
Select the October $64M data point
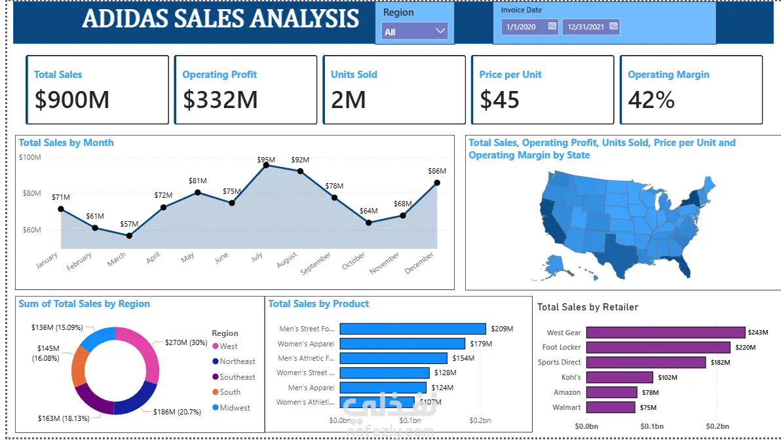pos(369,223)
